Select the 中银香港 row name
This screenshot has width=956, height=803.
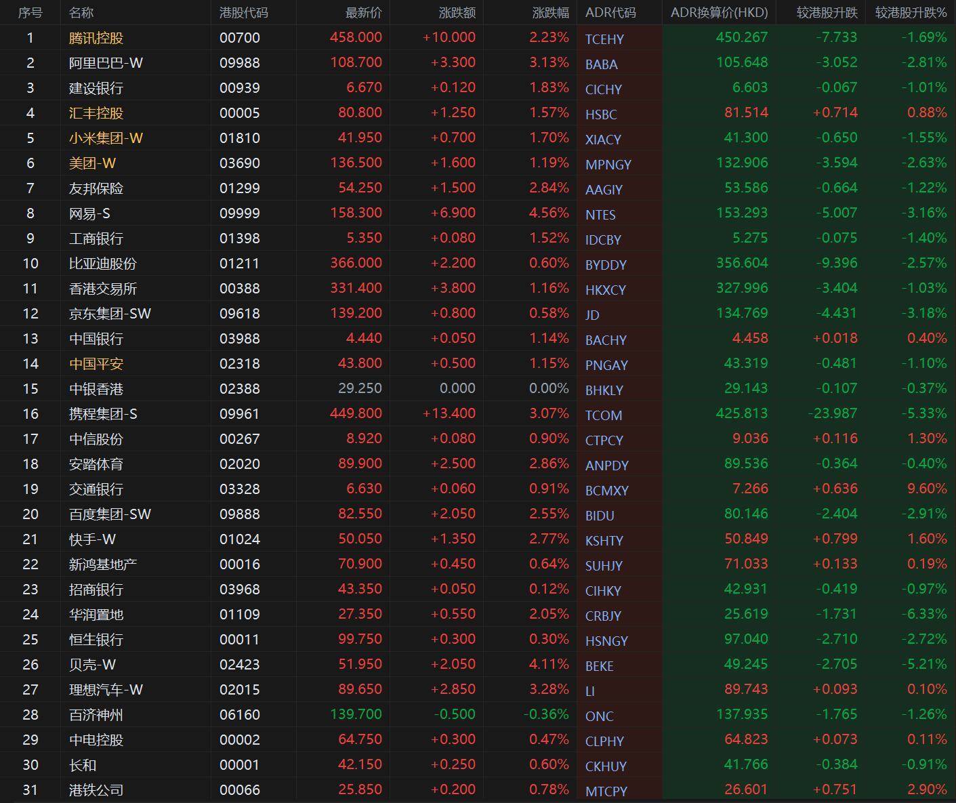[96, 389]
